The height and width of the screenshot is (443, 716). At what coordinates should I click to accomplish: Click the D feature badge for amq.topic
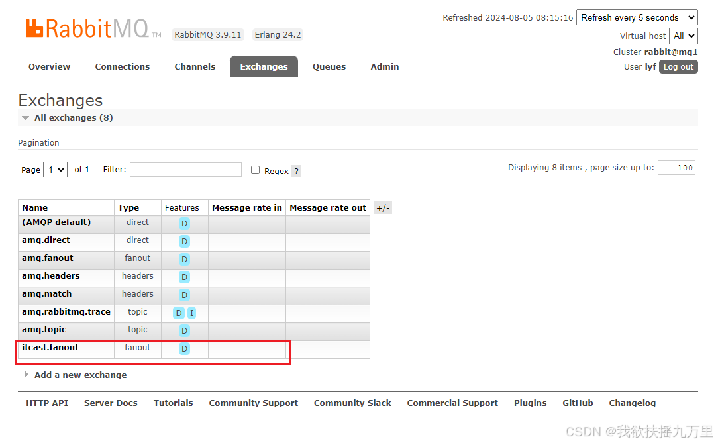pyautogui.click(x=184, y=330)
